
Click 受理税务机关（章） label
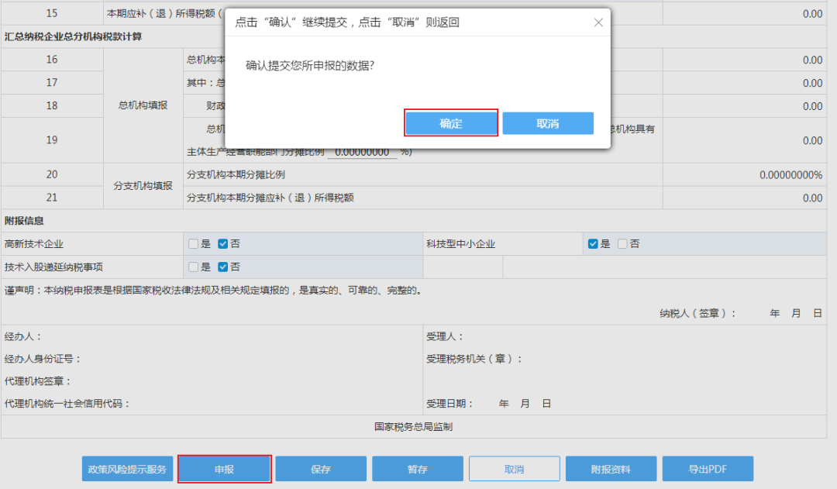pos(474,359)
